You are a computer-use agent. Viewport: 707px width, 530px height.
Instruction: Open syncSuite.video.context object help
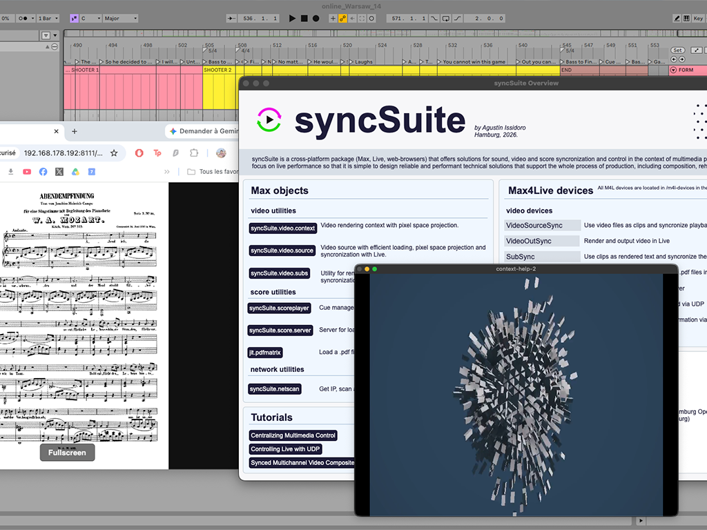coord(282,228)
